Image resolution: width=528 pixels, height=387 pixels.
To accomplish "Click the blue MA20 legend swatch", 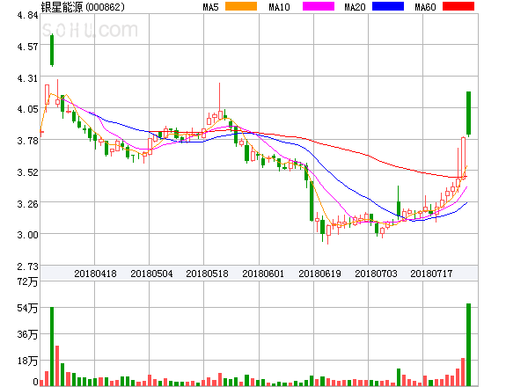I will tap(388, 6).
